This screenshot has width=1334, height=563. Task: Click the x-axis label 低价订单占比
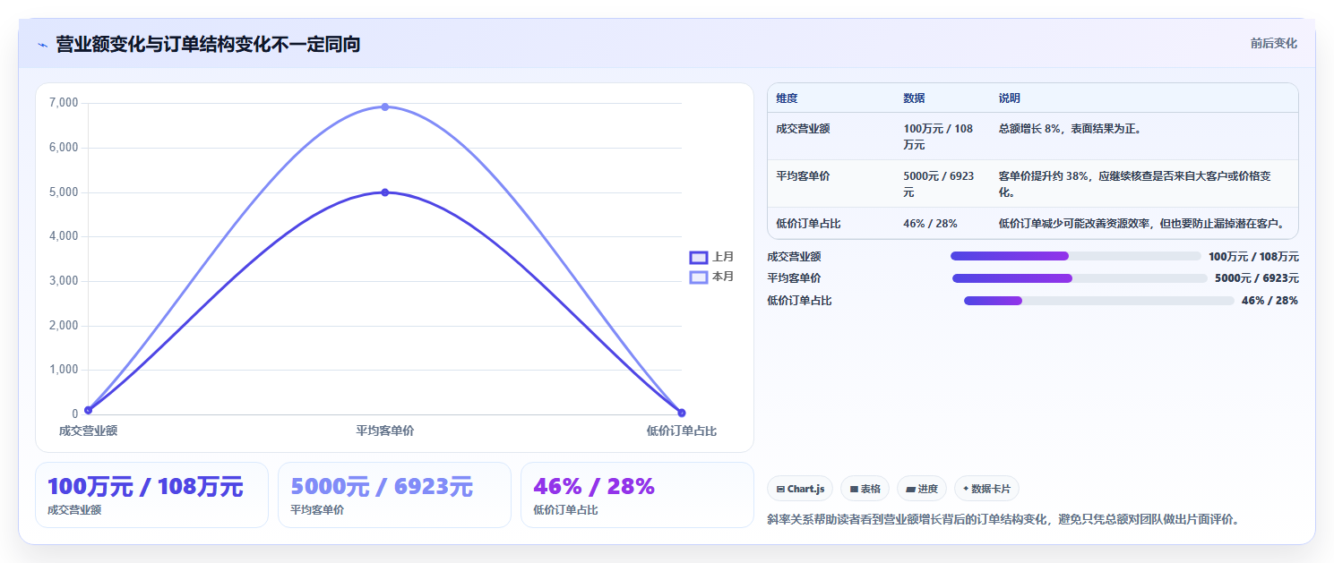(682, 431)
